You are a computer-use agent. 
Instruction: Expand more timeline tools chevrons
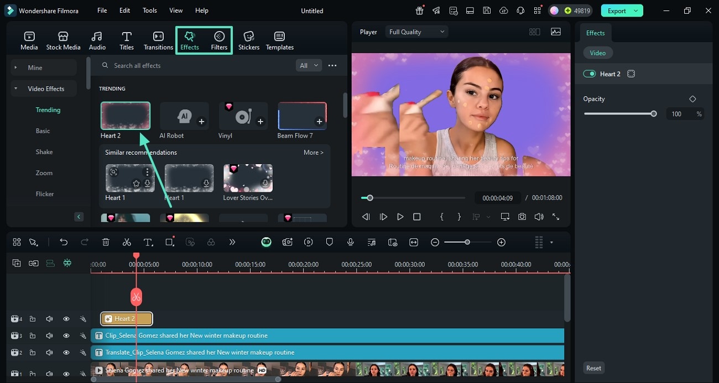coord(232,242)
